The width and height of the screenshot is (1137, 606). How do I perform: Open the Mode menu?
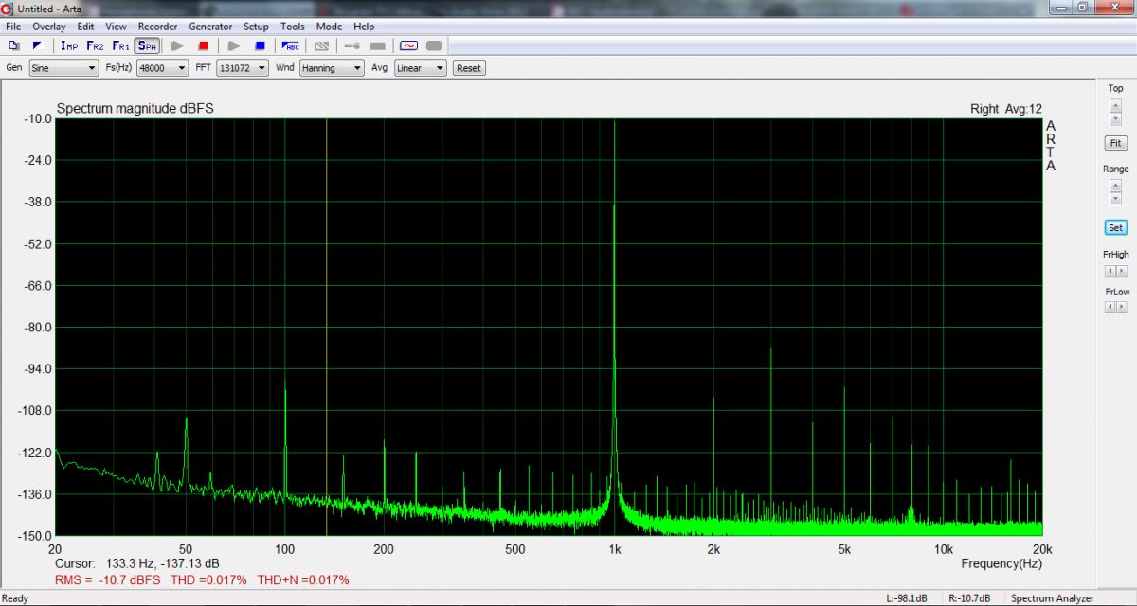tap(330, 27)
